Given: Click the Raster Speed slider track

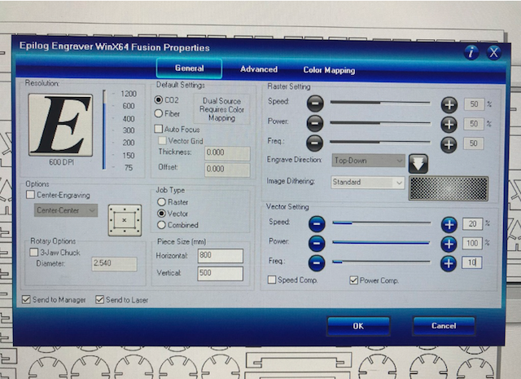Looking at the screenshot, I should pos(380,103).
